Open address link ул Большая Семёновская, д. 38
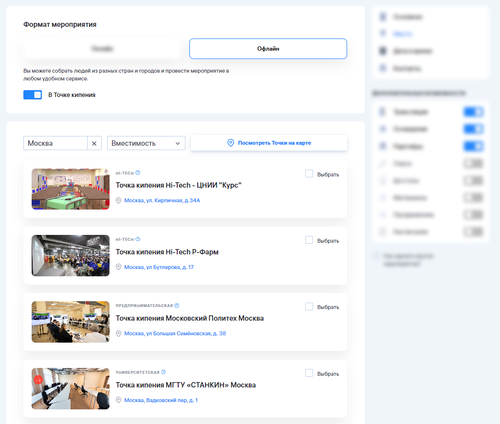Screen dimensions: 500x424 coord(175,333)
